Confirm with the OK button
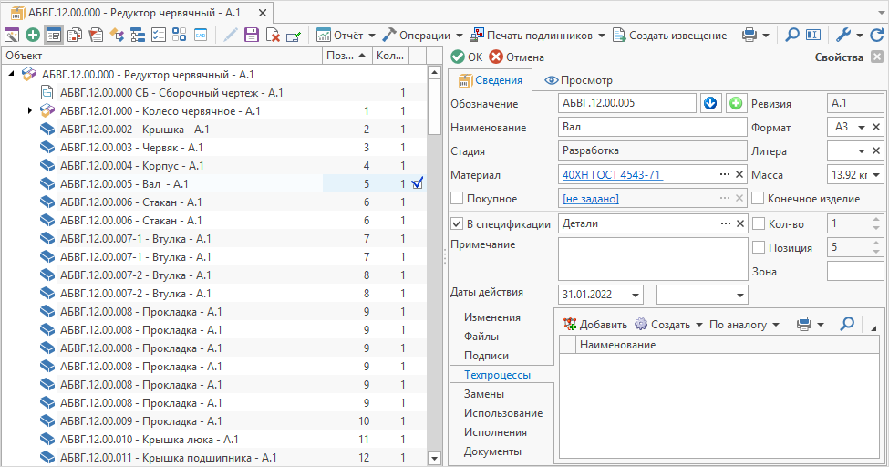The height and width of the screenshot is (467, 889). (467, 57)
